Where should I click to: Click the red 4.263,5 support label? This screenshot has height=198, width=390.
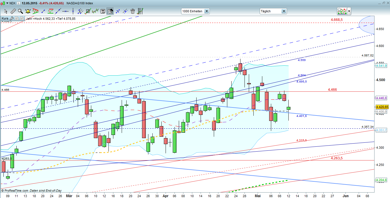(x=337, y=158)
